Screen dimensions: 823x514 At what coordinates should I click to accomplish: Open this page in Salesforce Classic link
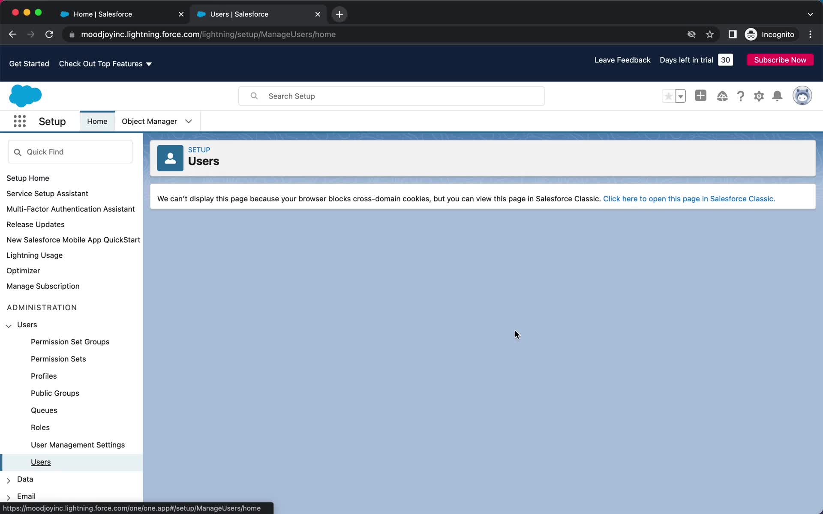[689, 199]
